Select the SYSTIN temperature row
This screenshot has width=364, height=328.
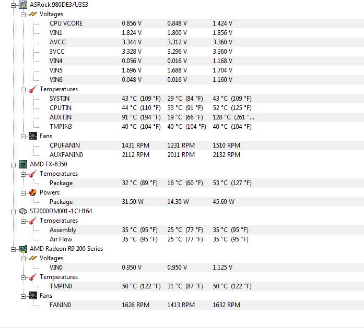click(206, 99)
